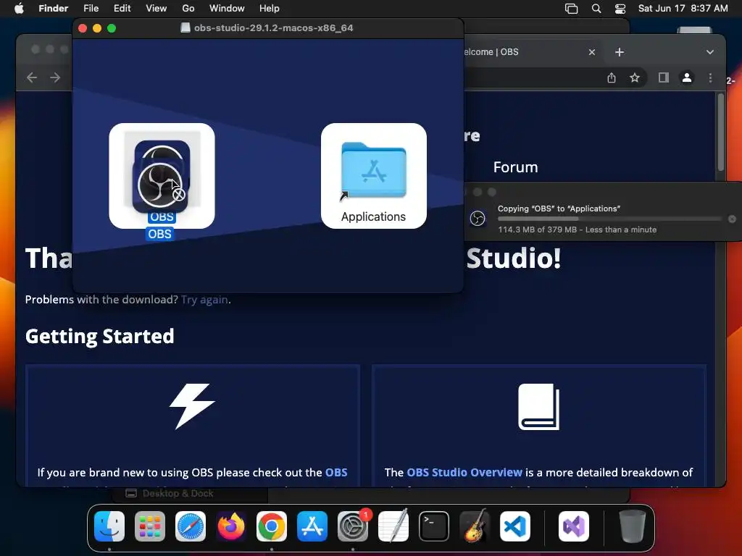Image resolution: width=742 pixels, height=556 pixels.
Task: Click the lightning bolt quick start icon
Action: [192, 406]
